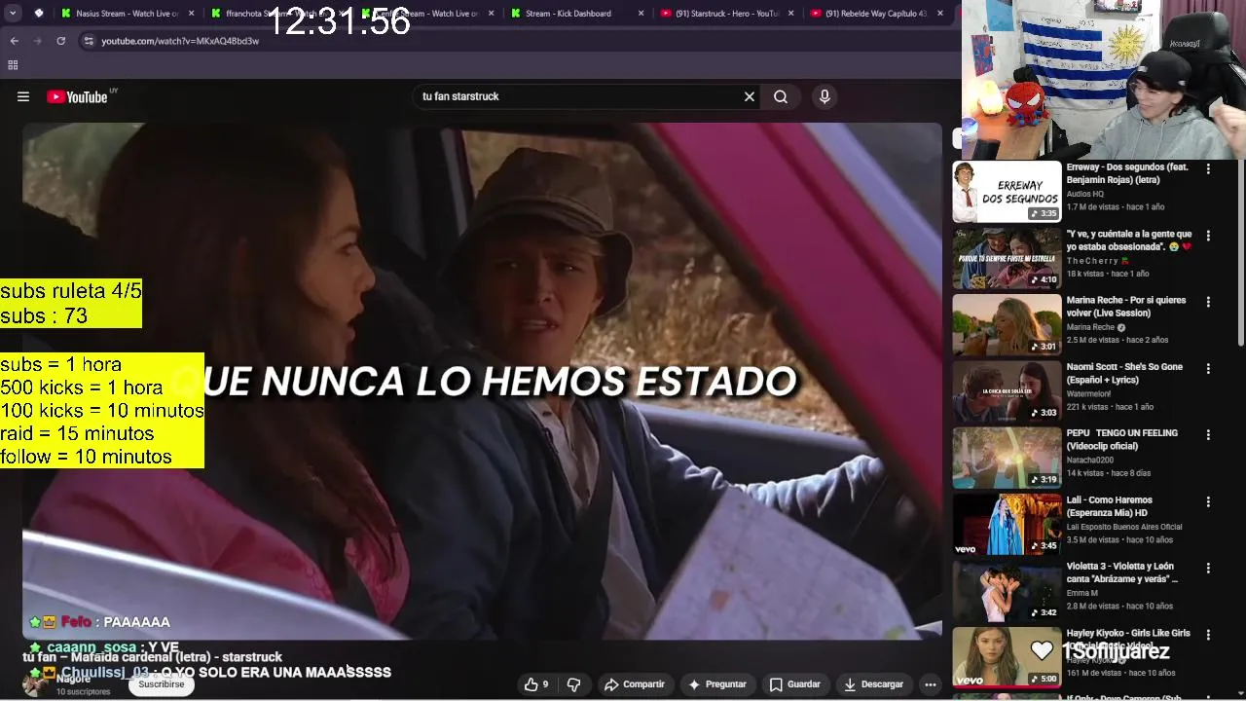
Task: Click the Preguntar button
Action: [717, 684]
